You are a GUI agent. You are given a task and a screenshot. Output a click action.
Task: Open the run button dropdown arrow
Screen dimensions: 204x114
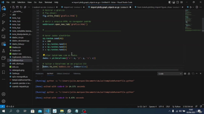coord(193,7)
